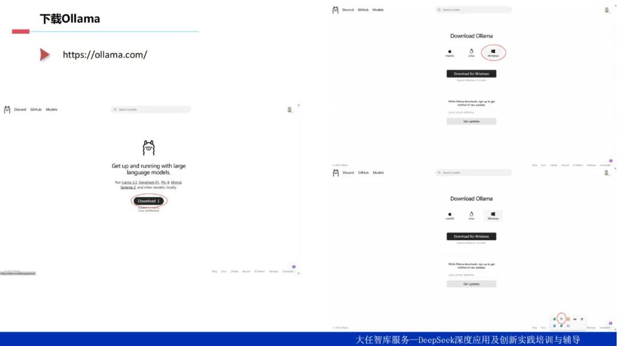Click Download for Windows on the upper download page

click(x=471, y=74)
